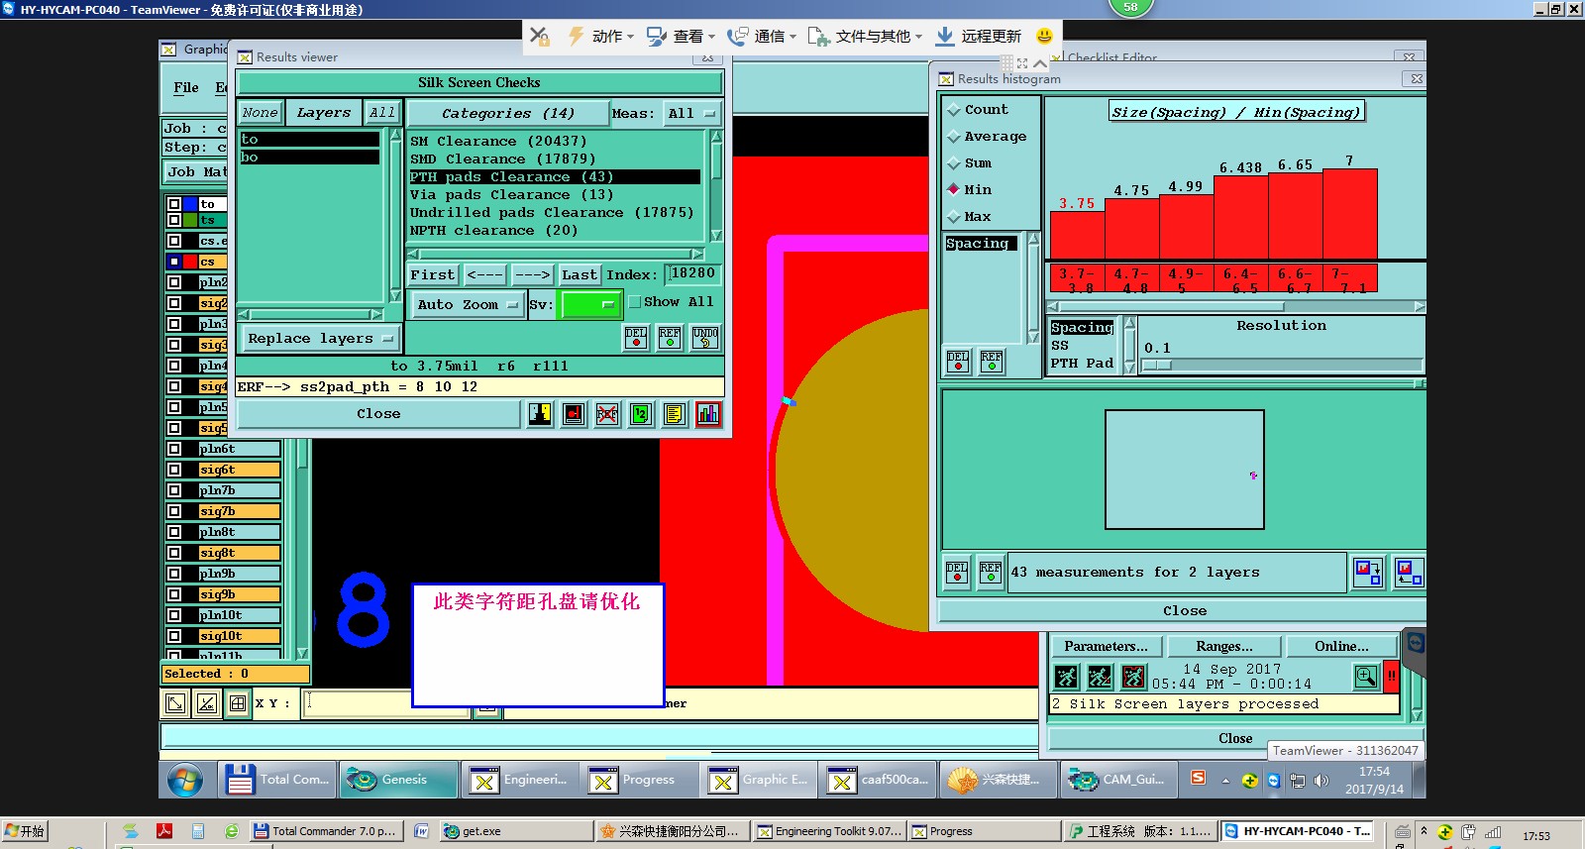1585x849 pixels.
Task: Click REF icon beside histogram Spacing list
Action: tap(992, 362)
